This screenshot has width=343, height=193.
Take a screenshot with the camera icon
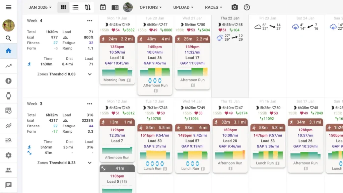[234, 7]
